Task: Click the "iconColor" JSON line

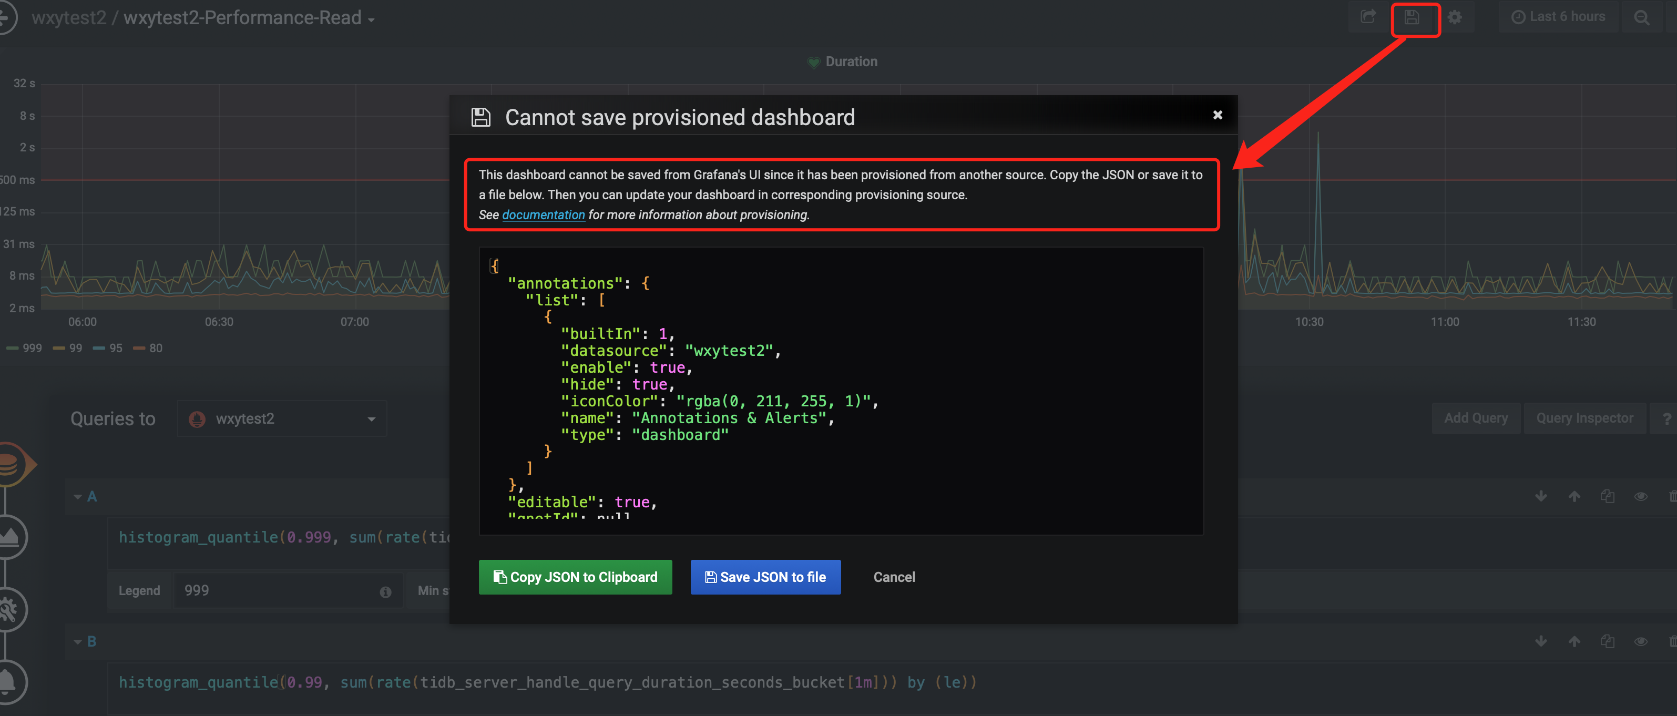Action: tap(719, 401)
